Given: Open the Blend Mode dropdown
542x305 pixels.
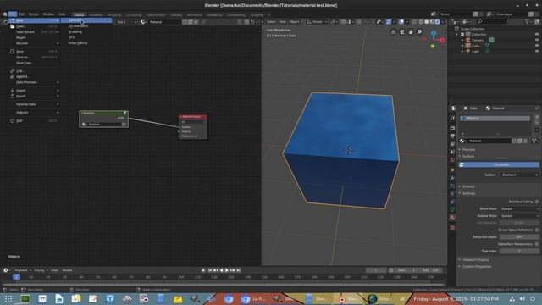Looking at the screenshot, I should pyautogui.click(x=520, y=209).
